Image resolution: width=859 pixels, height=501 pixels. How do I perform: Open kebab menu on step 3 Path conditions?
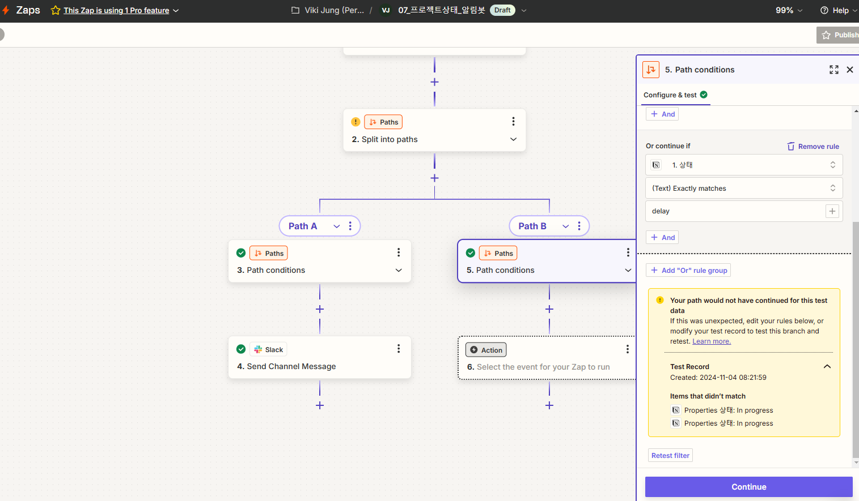399,252
